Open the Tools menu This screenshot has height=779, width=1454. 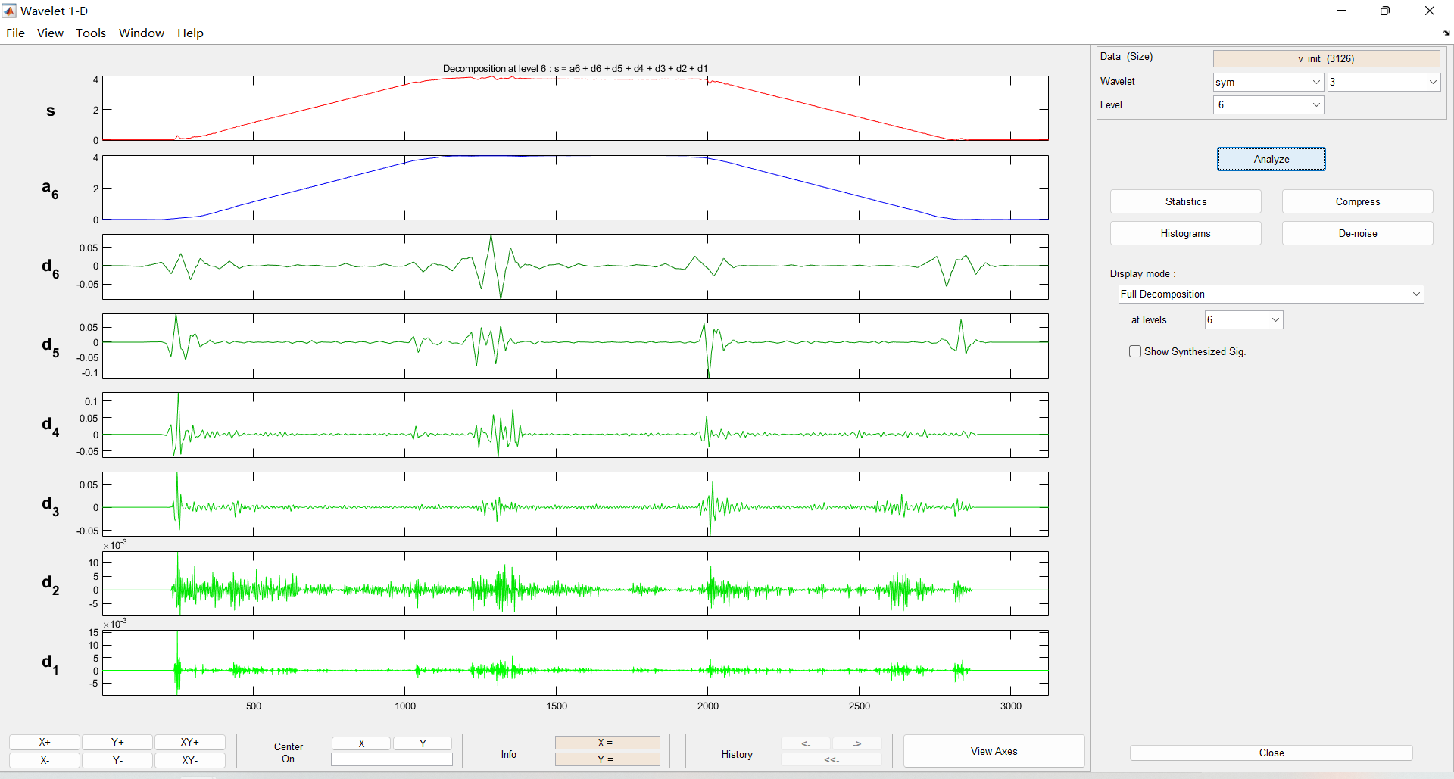(x=91, y=33)
